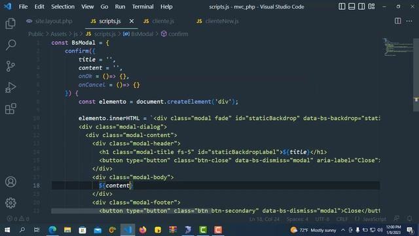Open the Selection menu
Image resolution: width=419 pixels, height=236 pixels.
[63, 7]
